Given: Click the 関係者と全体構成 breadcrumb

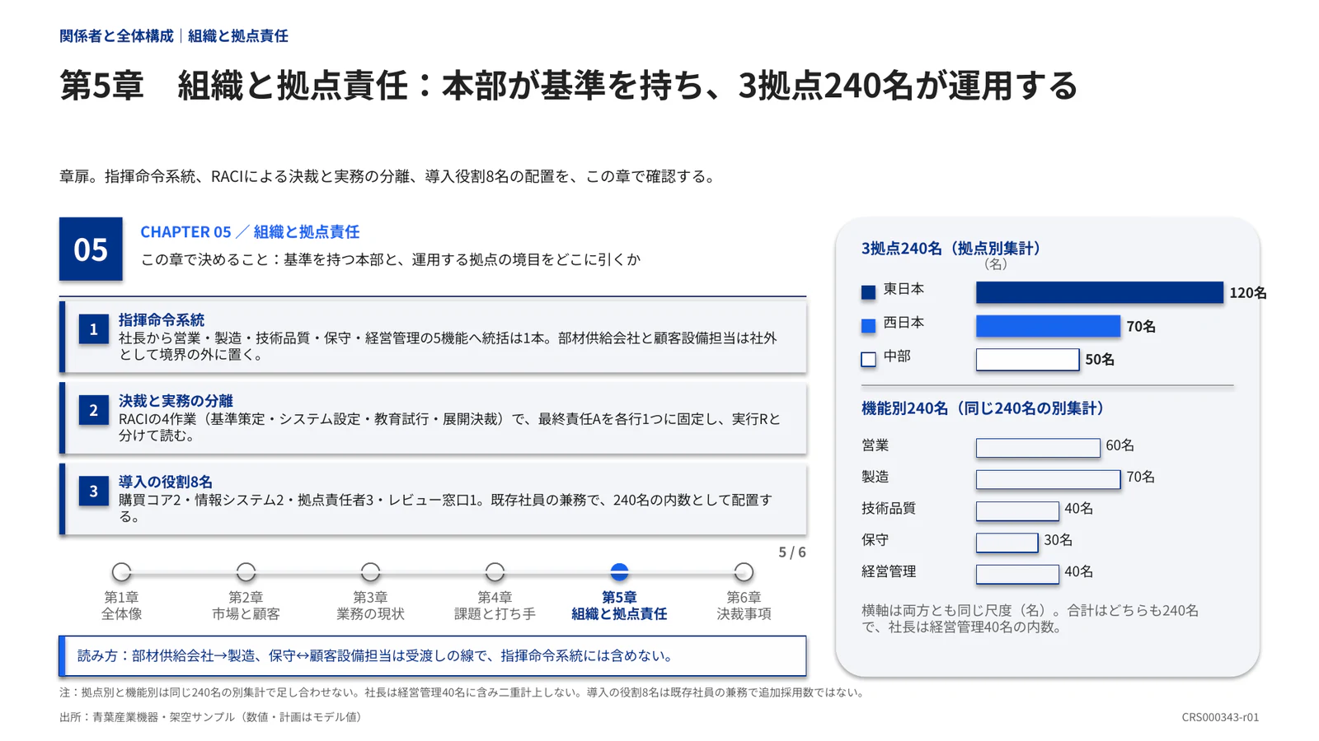Looking at the screenshot, I should click(116, 36).
